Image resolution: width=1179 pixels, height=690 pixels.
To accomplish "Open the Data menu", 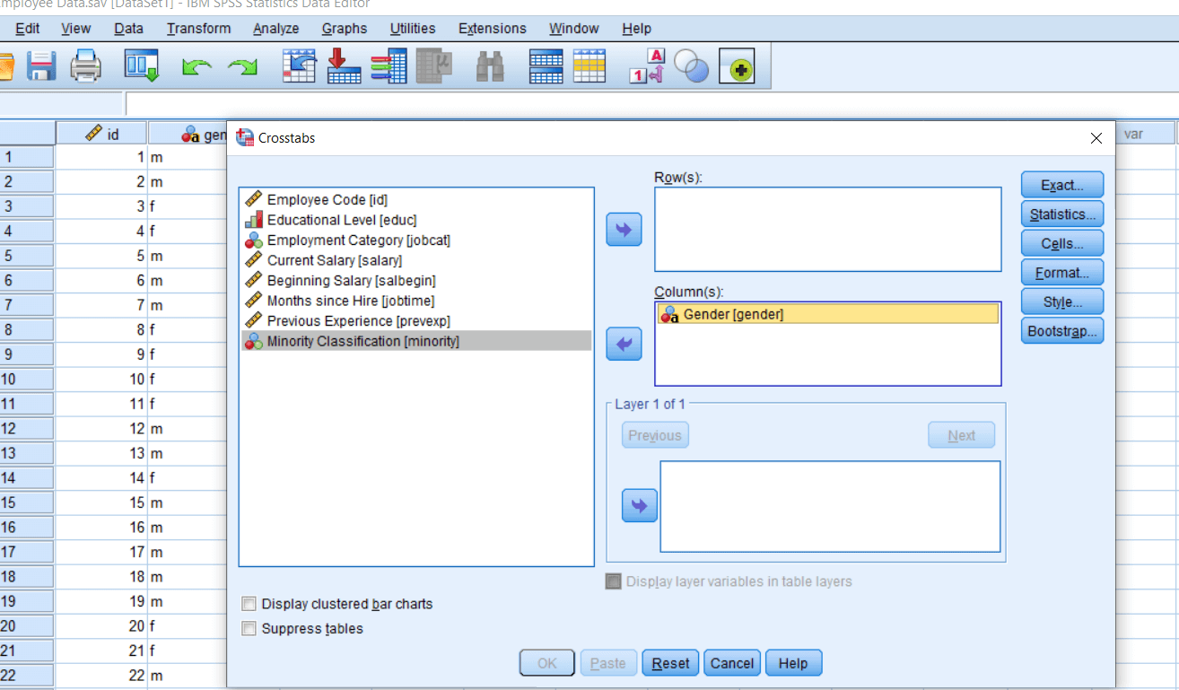I will [129, 29].
